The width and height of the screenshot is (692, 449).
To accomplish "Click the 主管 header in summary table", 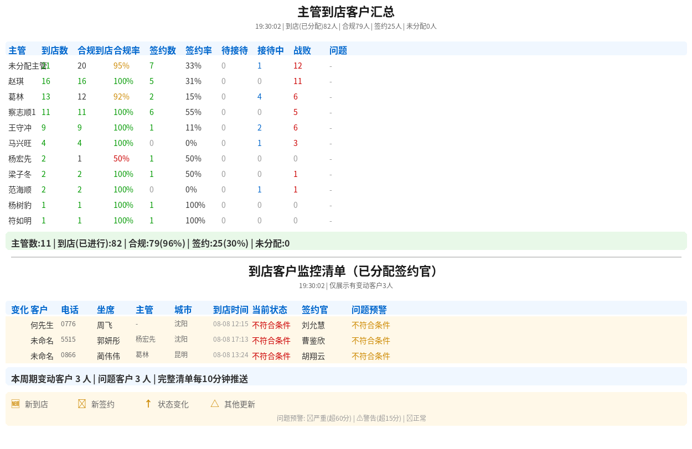I will [x=17, y=50].
